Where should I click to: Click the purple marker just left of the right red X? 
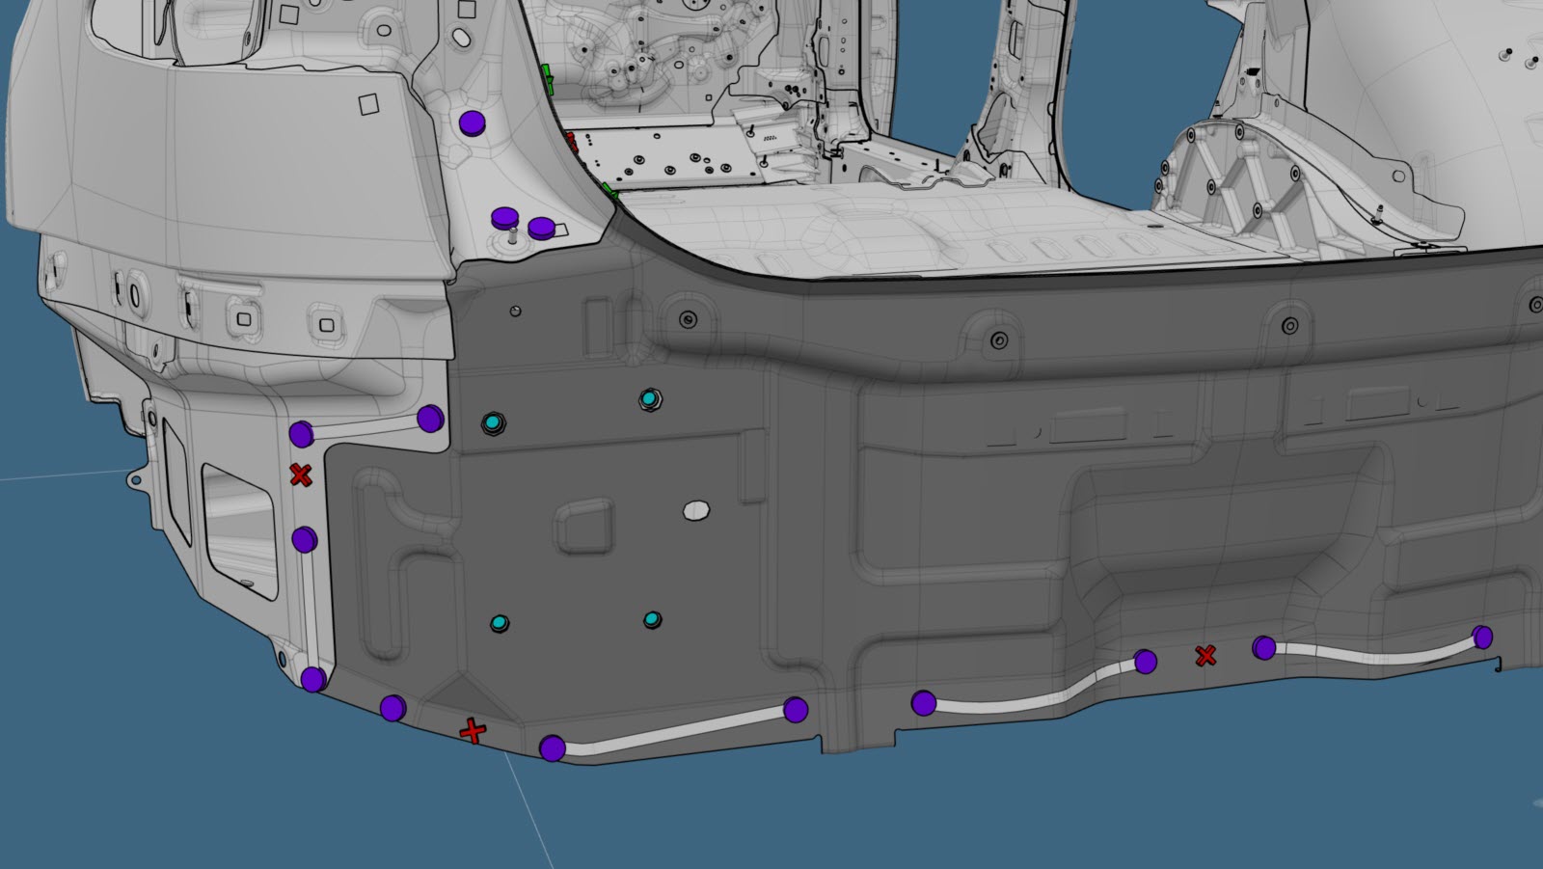click(x=1145, y=662)
